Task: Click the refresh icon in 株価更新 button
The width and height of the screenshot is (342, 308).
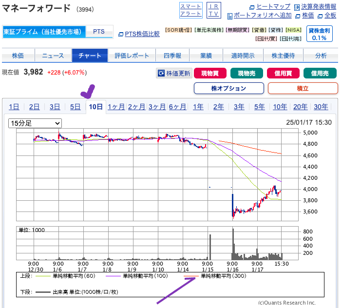Action: (x=161, y=73)
